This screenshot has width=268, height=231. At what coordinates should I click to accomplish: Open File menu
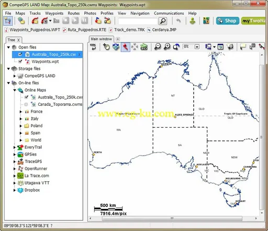(x=8, y=13)
